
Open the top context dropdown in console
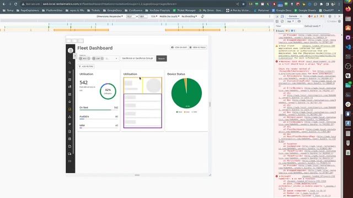click(291, 21)
